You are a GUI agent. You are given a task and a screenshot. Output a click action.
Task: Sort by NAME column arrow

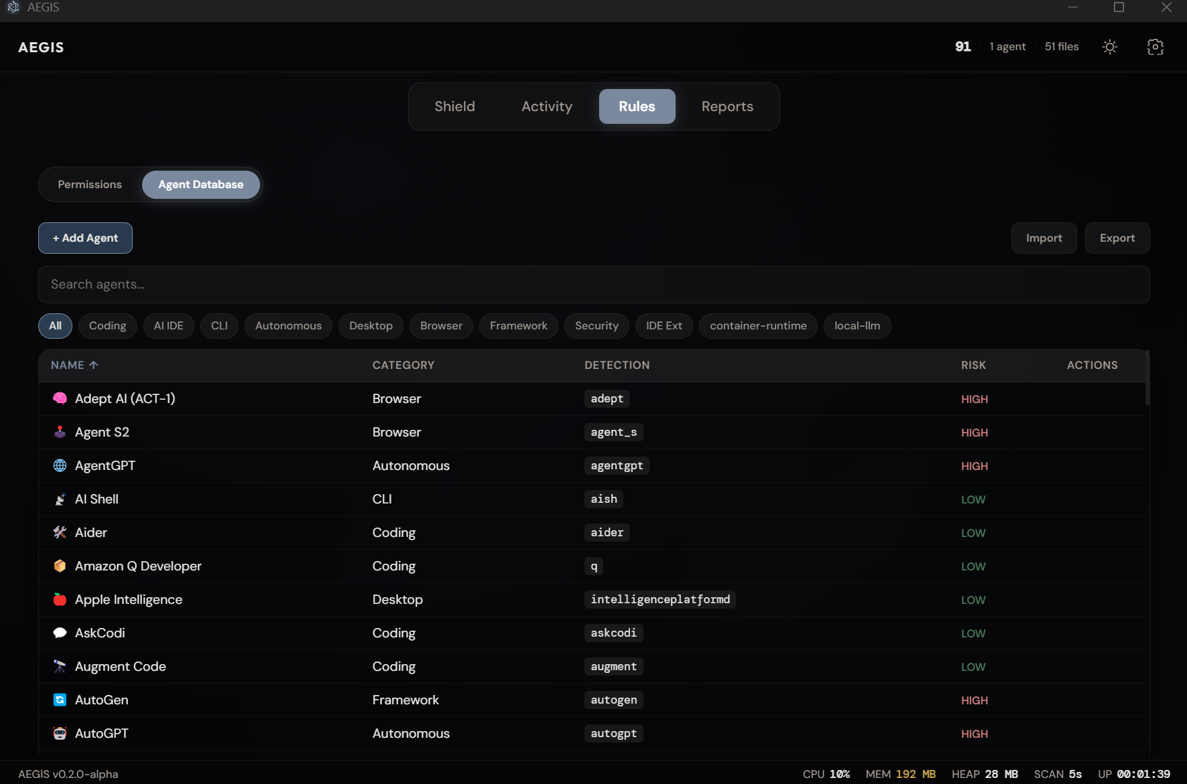pyautogui.click(x=93, y=365)
